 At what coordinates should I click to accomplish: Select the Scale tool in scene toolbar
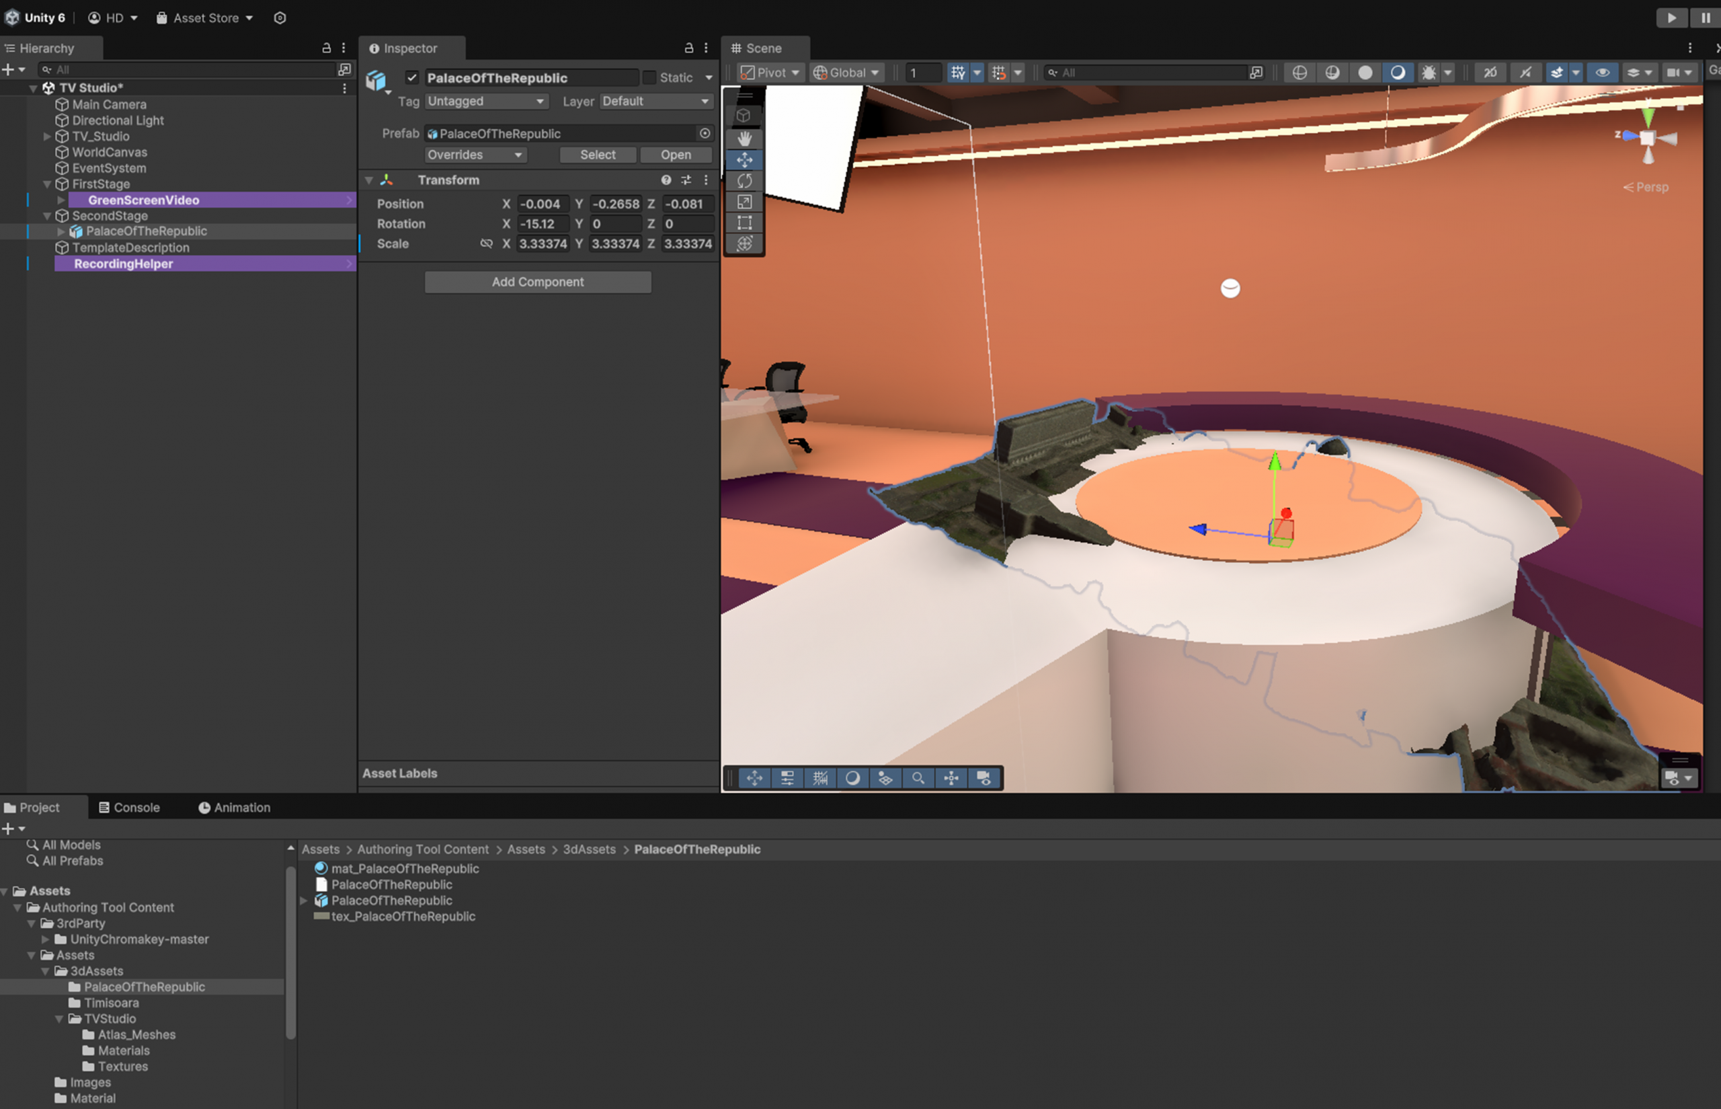click(x=744, y=202)
